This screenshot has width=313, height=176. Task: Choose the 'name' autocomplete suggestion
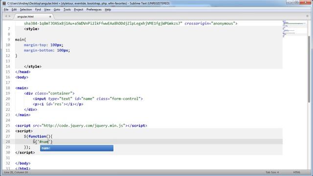point(77,148)
